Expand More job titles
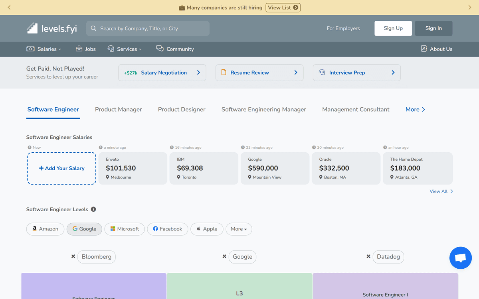 (415, 109)
